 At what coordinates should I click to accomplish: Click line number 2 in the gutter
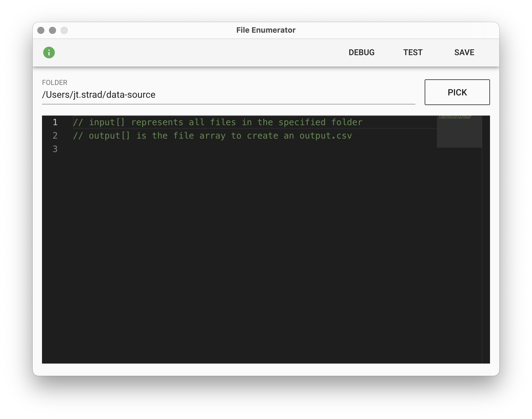pyautogui.click(x=55, y=136)
